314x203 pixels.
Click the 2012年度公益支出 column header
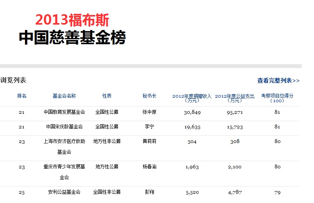[235, 98]
